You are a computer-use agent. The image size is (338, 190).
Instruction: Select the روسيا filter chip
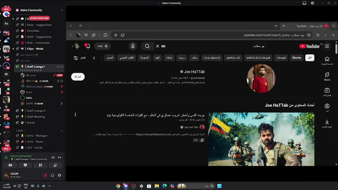point(182,58)
